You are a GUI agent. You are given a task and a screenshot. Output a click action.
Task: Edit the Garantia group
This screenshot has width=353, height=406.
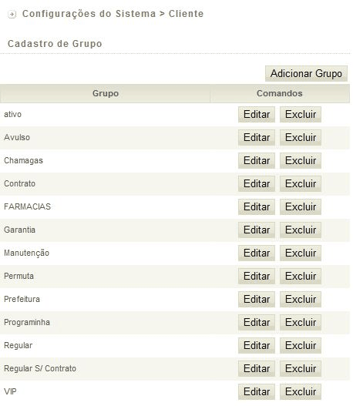[x=257, y=230]
